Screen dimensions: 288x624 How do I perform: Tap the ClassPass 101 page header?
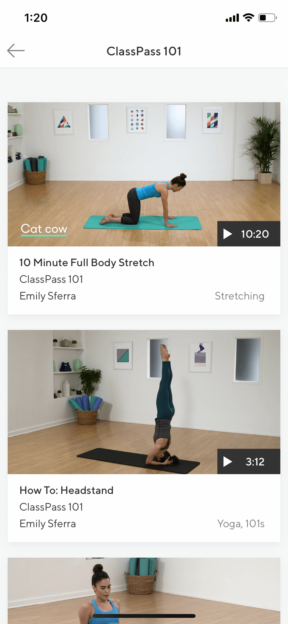(144, 51)
